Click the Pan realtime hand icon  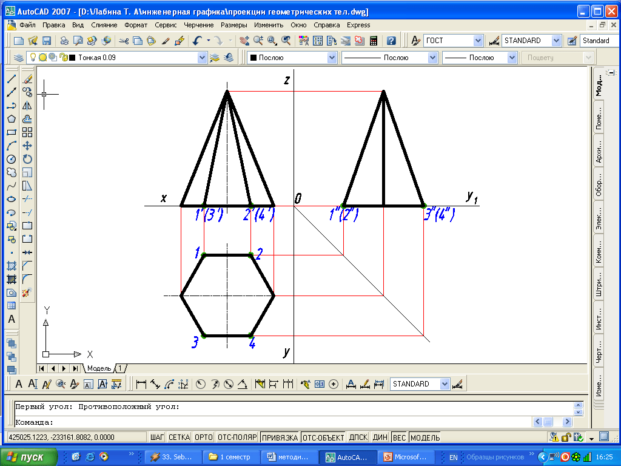[244, 41]
